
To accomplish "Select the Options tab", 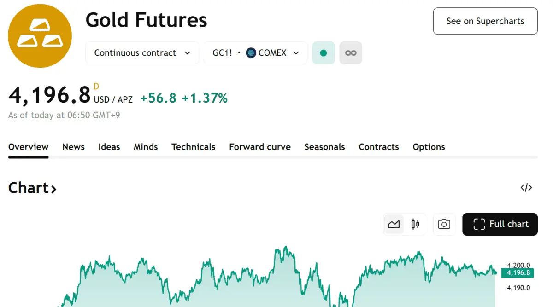I will coord(429,147).
